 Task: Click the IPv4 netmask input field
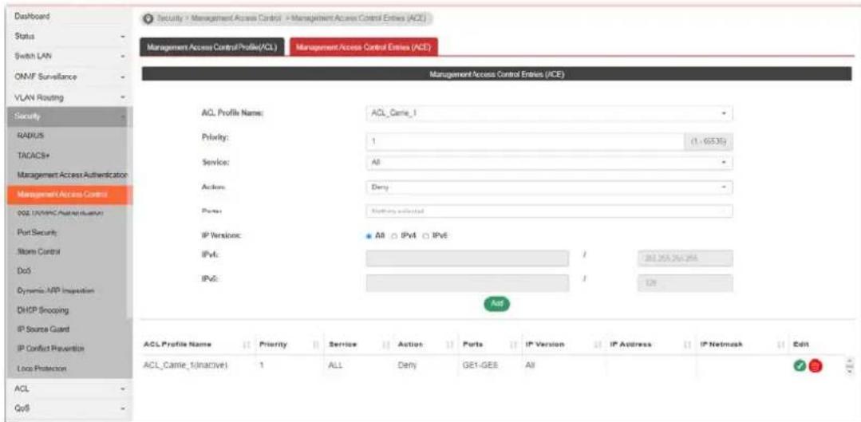coord(685,258)
